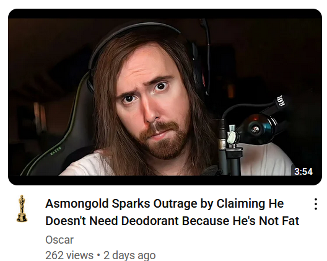Click the 3:54 duration badge
This screenshot has height=261, width=327.
click(303, 172)
